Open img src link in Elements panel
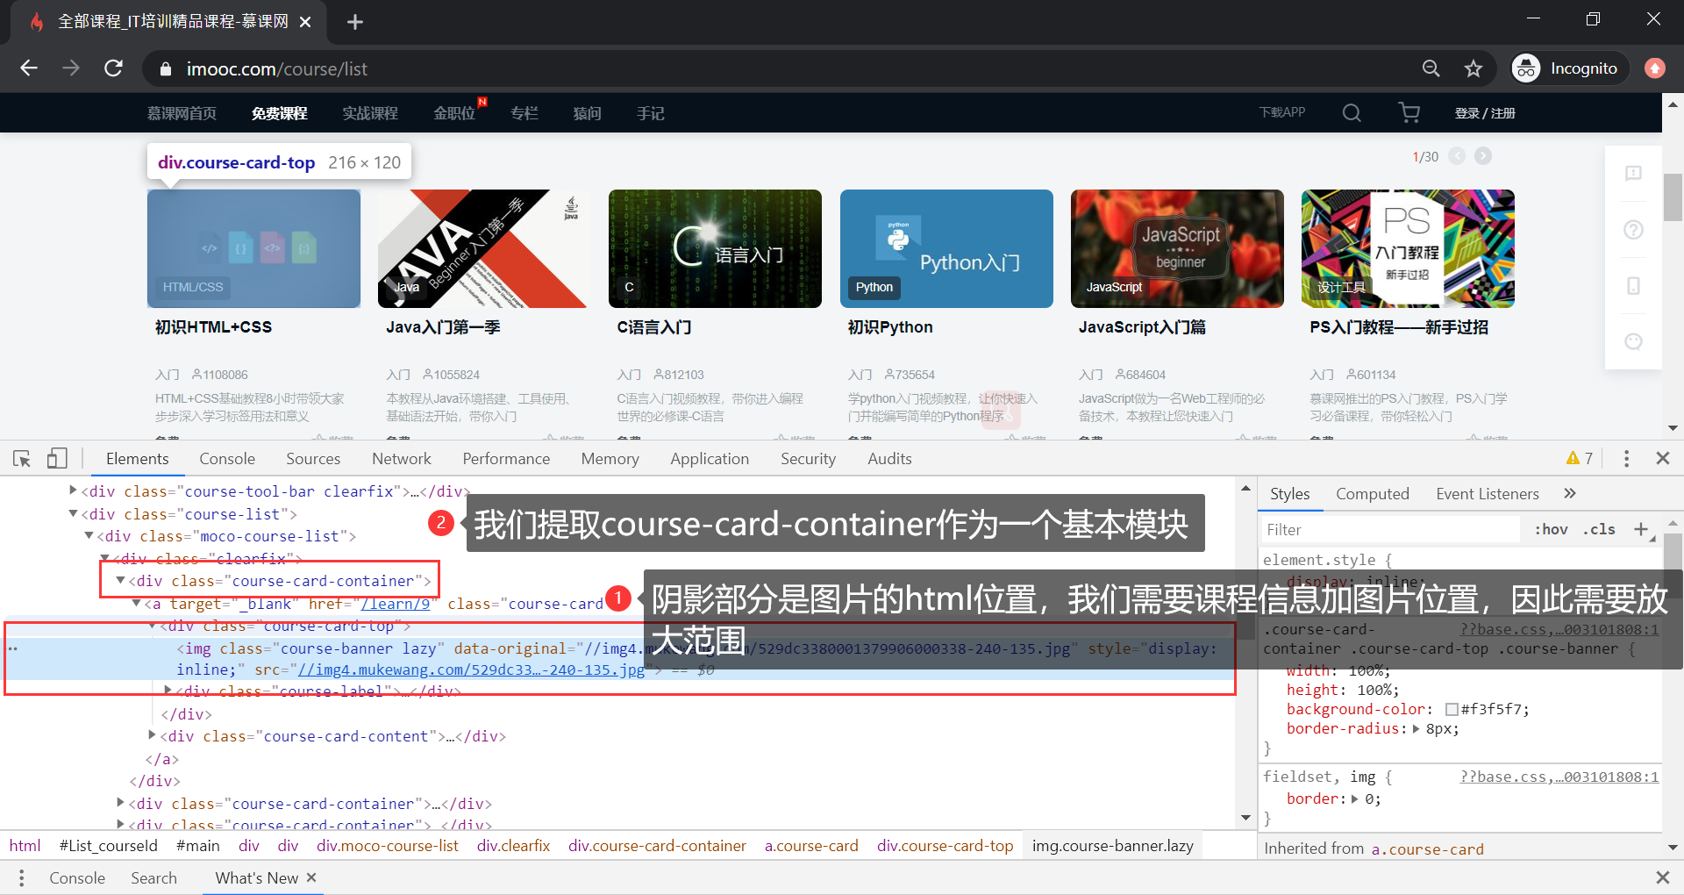Screen dimensions: 1684x895 coord(471,669)
